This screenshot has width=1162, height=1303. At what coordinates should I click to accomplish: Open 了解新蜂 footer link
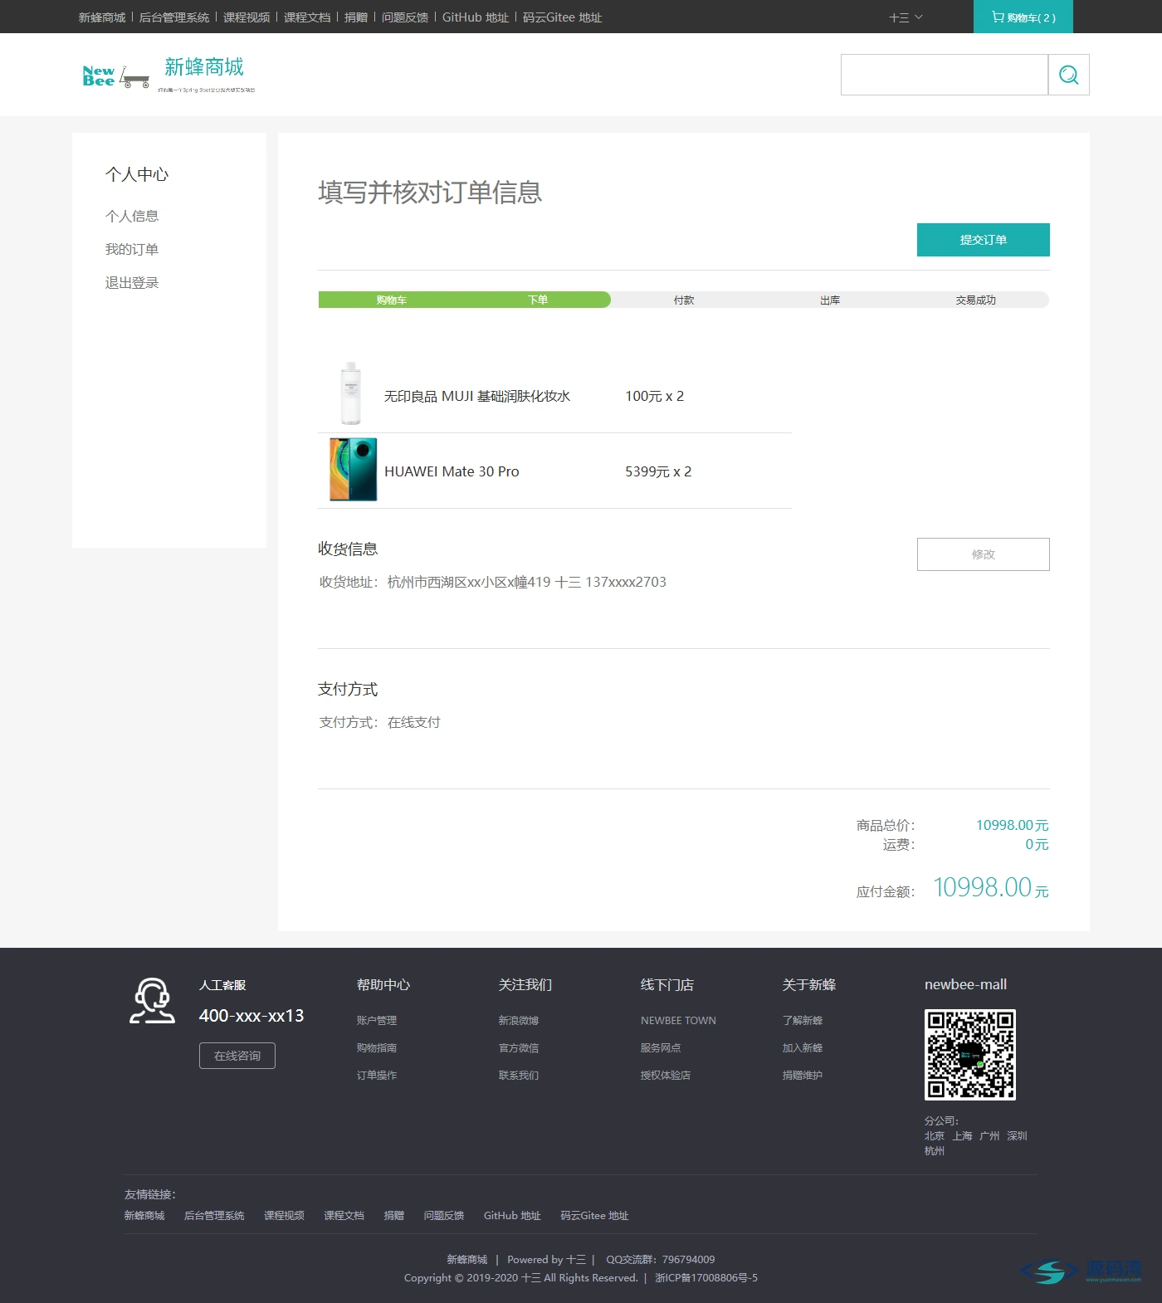803,1021
